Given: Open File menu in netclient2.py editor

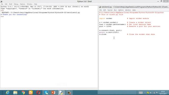Looking at the screenshot, I should pos(101,10).
